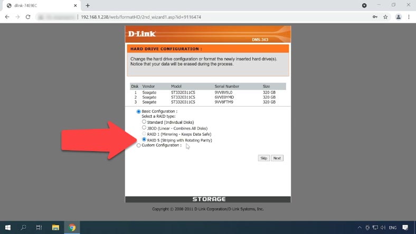Click serial number 6VVE0YMD

click(224, 97)
